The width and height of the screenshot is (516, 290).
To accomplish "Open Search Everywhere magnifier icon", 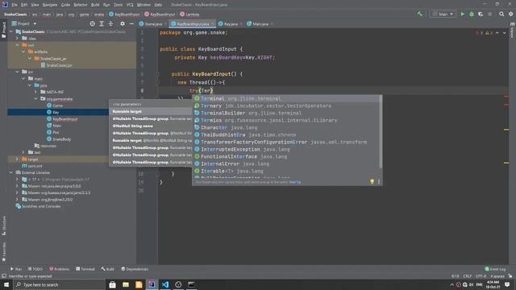I will 501,14.
